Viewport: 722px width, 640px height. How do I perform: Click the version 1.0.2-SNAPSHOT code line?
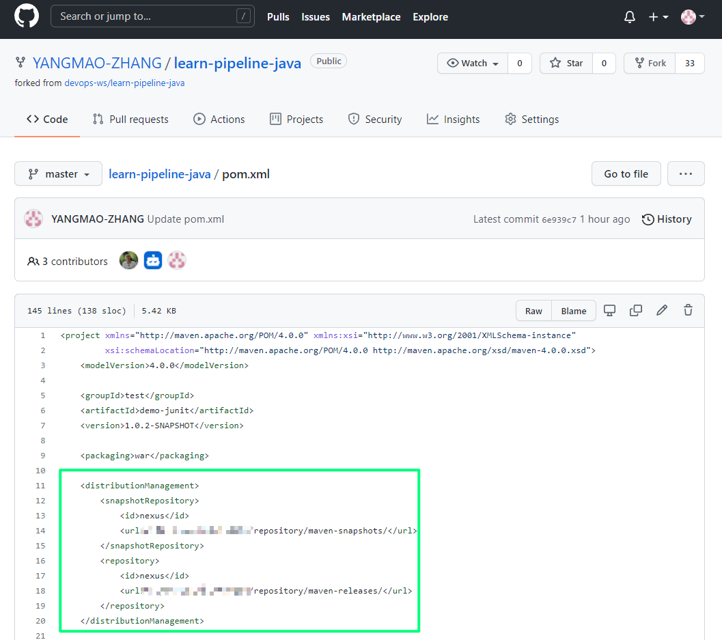tap(162, 426)
